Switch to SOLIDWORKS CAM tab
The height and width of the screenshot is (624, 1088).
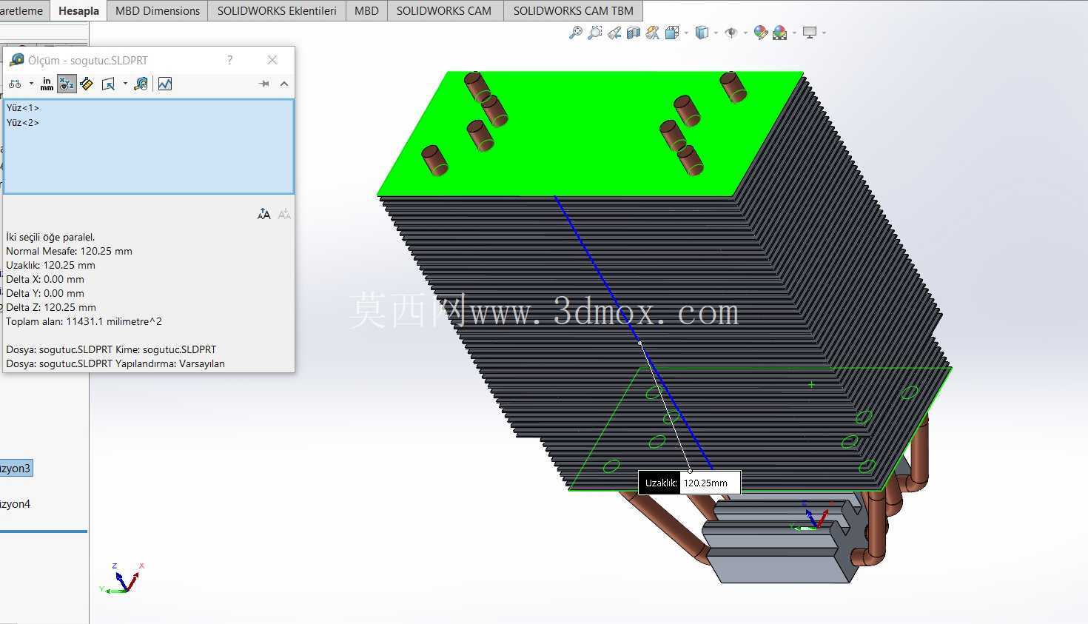tap(444, 11)
